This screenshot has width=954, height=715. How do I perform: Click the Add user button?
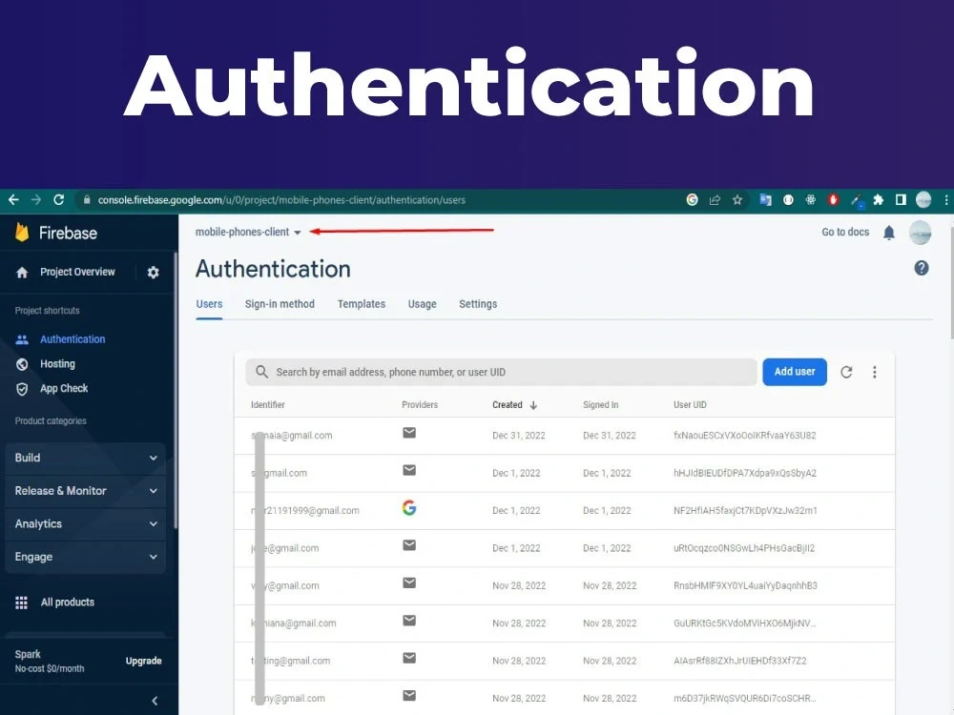click(795, 372)
